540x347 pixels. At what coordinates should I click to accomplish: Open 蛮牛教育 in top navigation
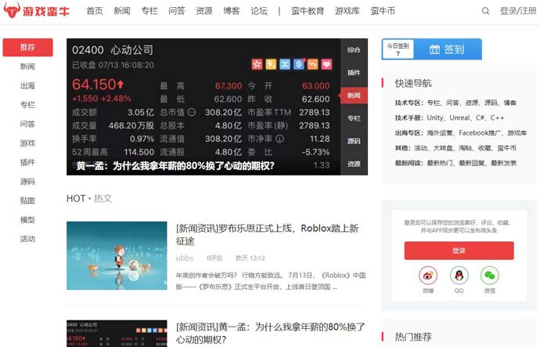[x=308, y=11]
